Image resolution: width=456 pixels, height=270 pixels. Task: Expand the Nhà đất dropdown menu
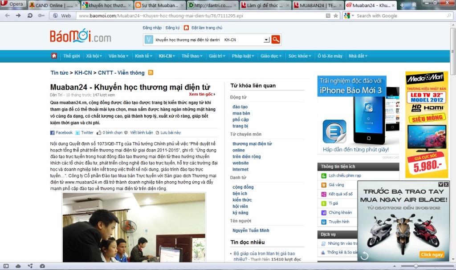coord(358,56)
